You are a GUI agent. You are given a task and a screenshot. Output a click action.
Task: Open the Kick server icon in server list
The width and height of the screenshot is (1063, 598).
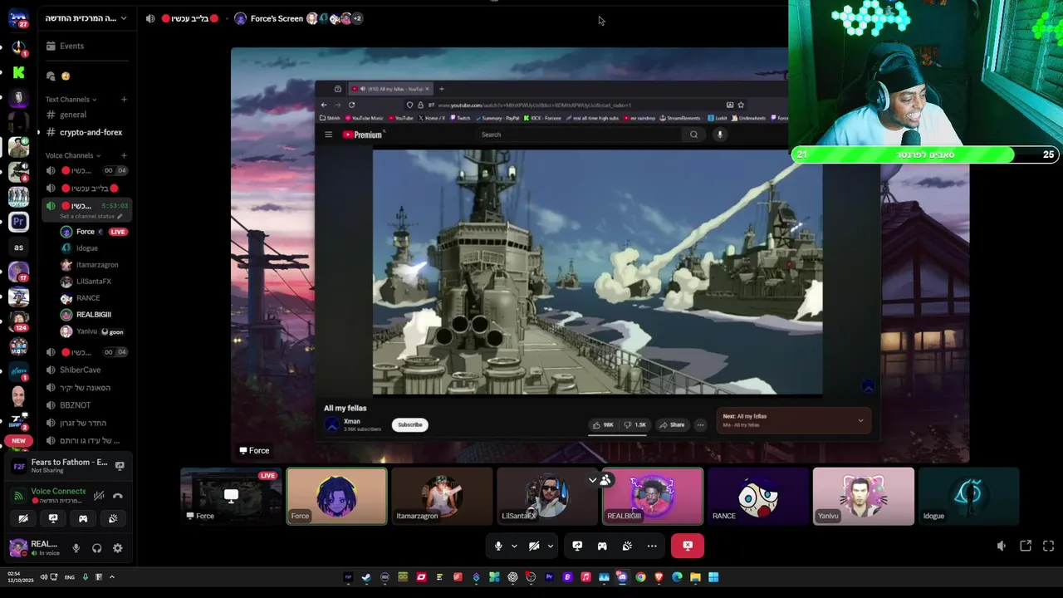pyautogui.click(x=18, y=72)
